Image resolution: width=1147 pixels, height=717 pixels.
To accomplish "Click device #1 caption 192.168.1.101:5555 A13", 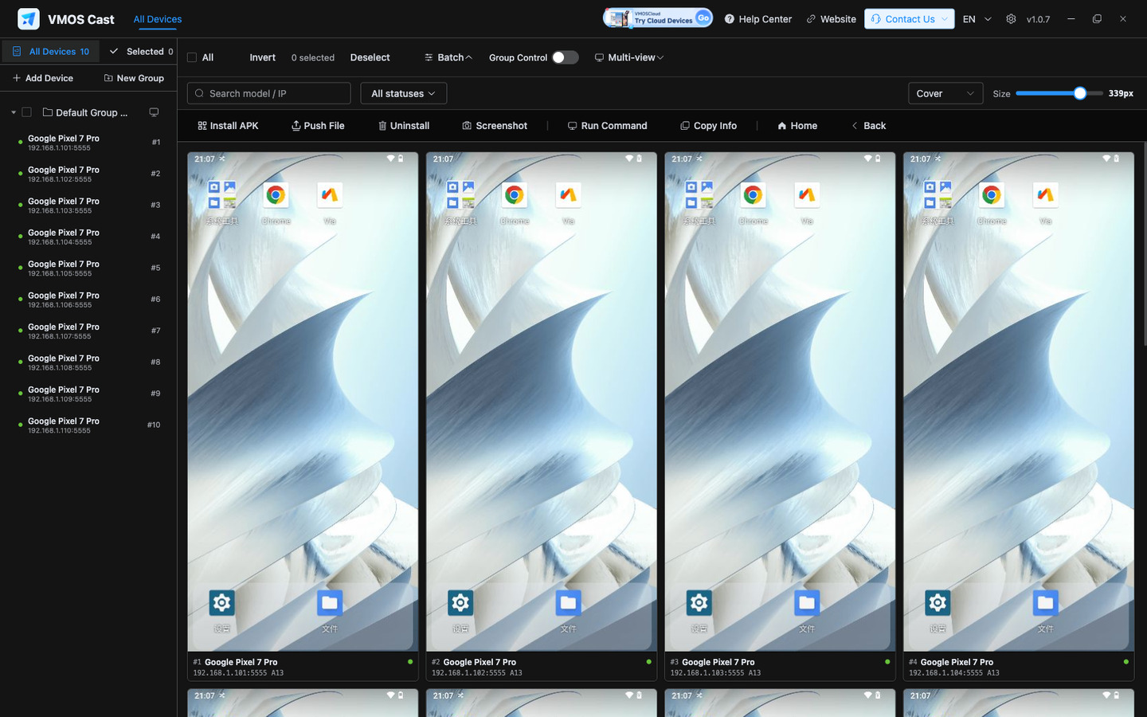I will tap(238, 673).
